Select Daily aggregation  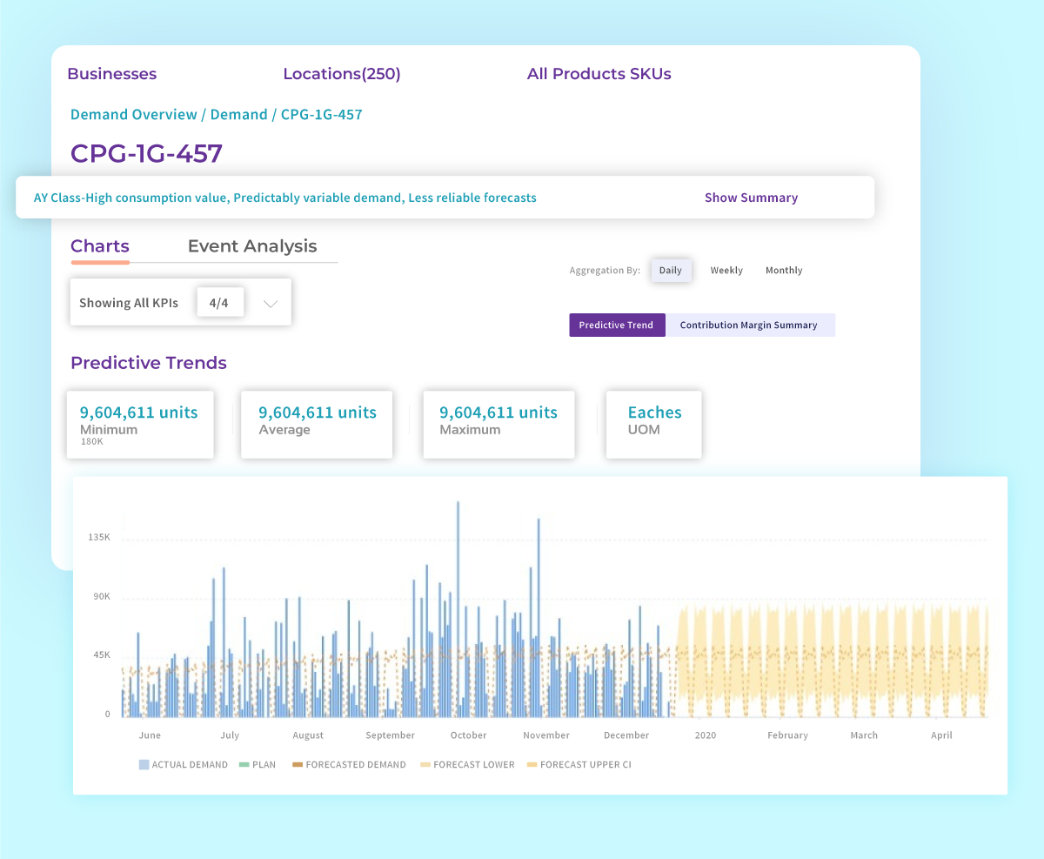[671, 270]
